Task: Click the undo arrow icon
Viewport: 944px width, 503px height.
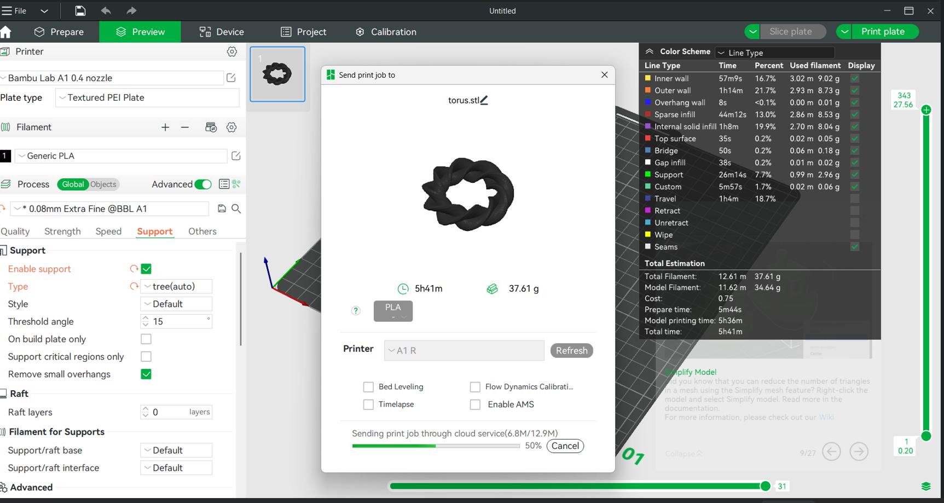Action: (x=106, y=10)
